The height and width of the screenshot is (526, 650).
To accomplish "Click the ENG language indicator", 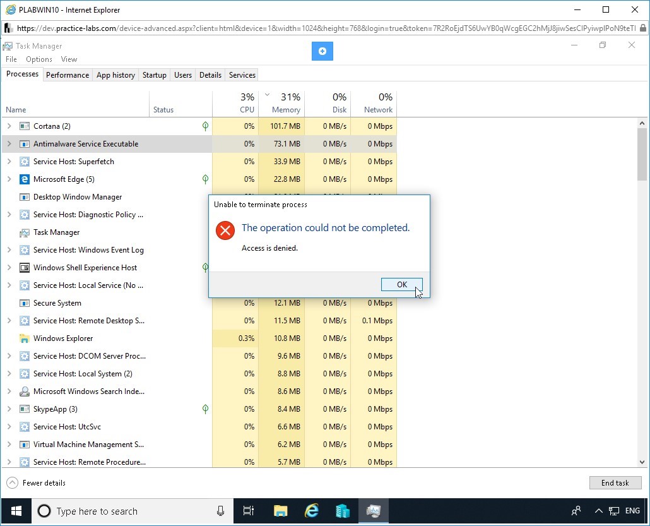I will (632, 511).
